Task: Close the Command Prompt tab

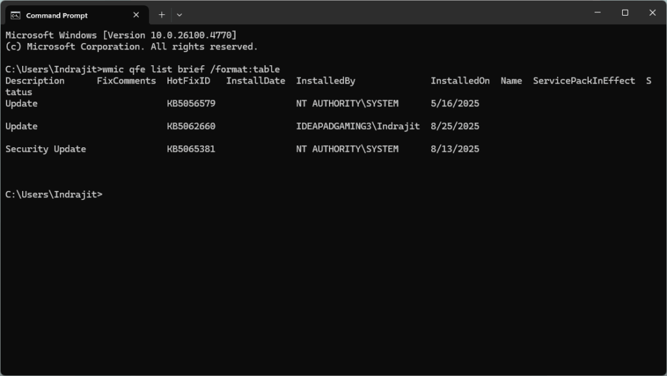Action: [136, 15]
